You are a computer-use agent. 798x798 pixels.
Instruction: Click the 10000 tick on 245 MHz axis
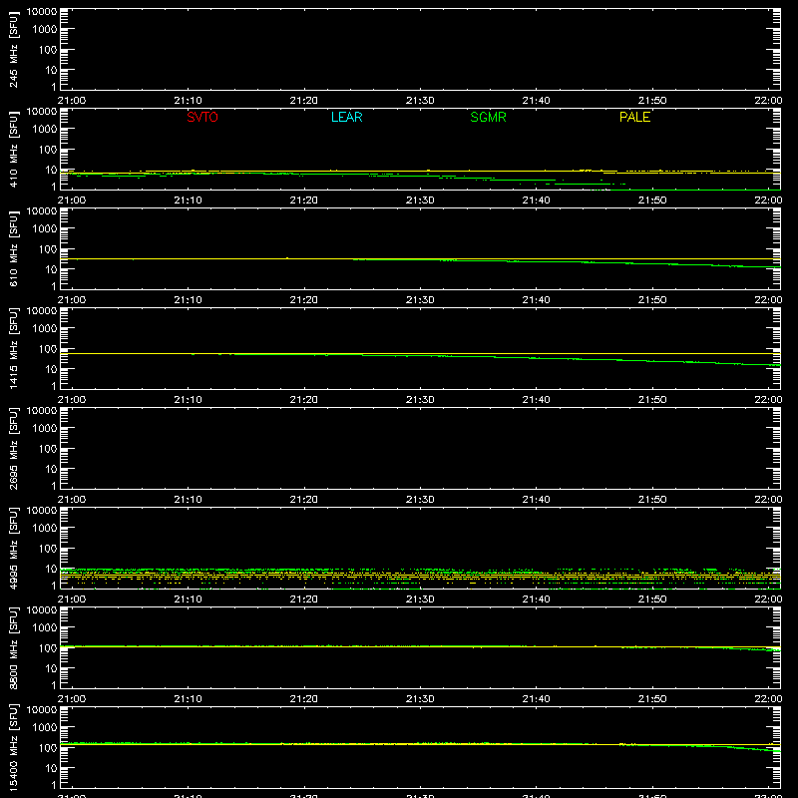tap(42, 12)
